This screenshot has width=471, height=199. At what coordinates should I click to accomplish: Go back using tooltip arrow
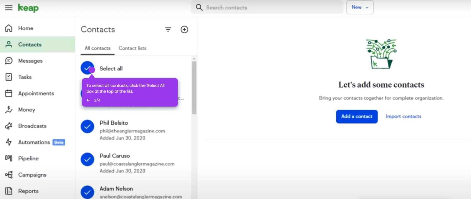click(88, 100)
